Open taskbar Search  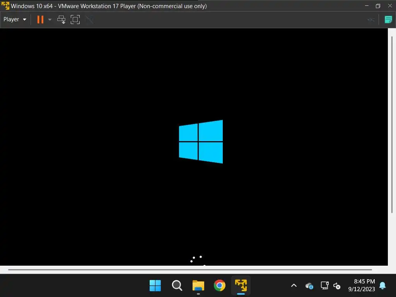(177, 286)
